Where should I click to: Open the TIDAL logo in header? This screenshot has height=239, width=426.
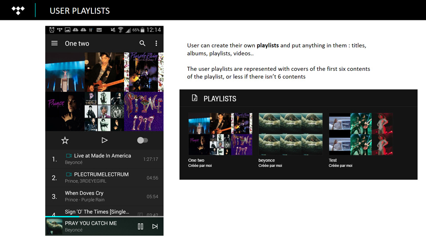[x=18, y=11]
